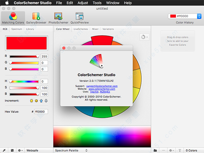Open the support@colorschemer.com email link

pyautogui.click(x=102, y=86)
